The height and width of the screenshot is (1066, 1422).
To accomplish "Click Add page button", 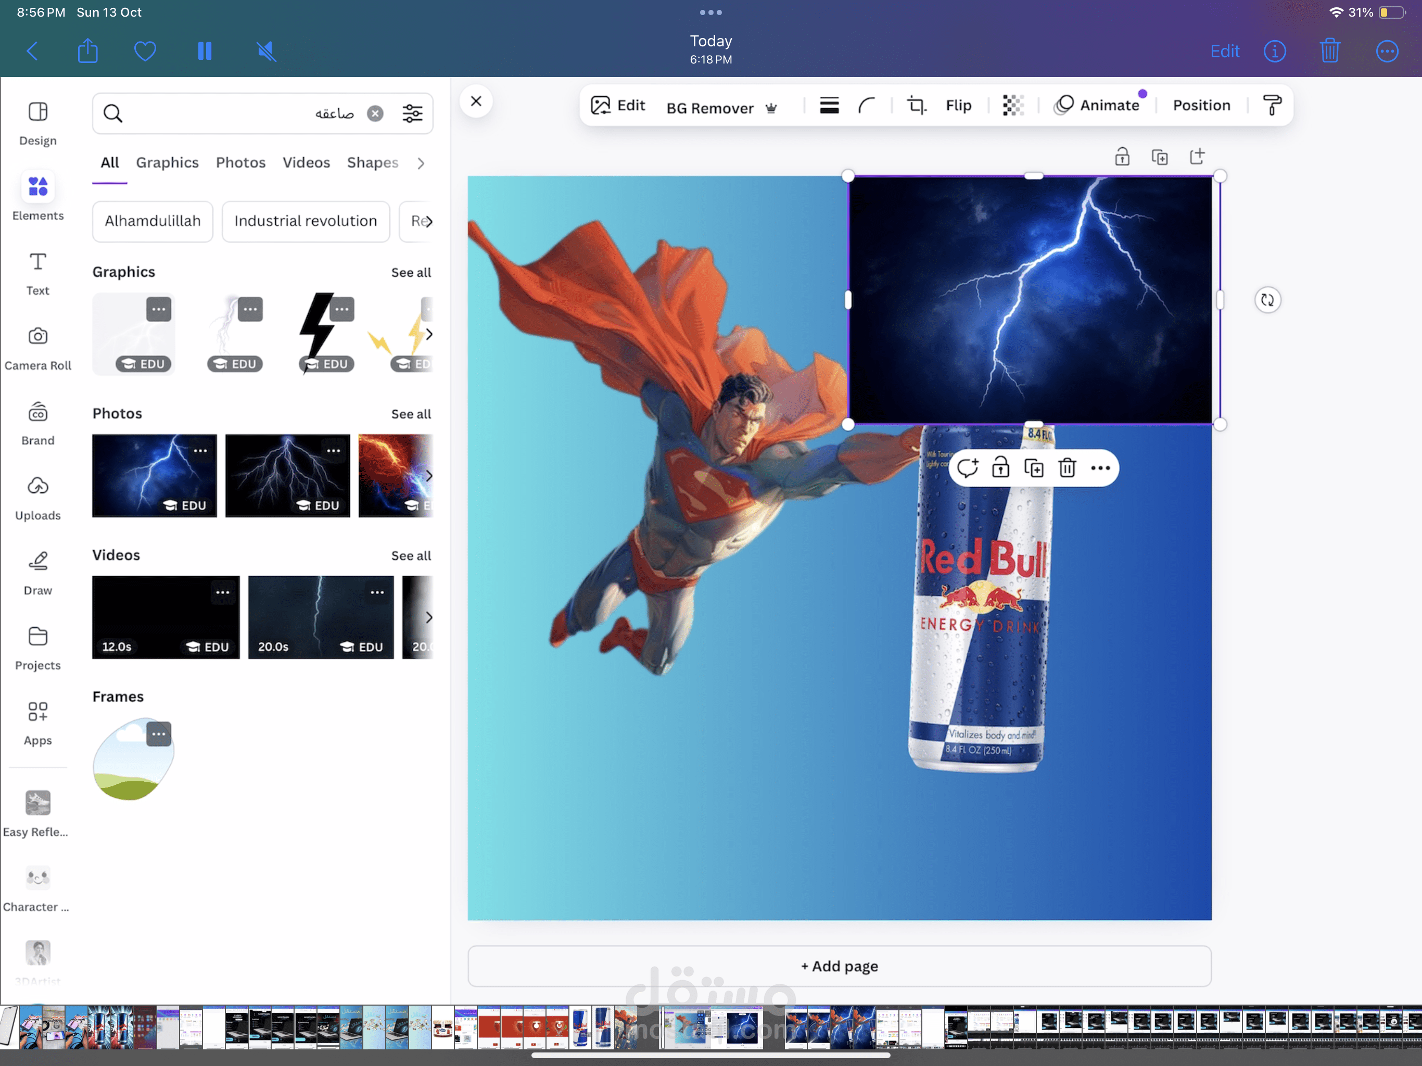I will [839, 966].
